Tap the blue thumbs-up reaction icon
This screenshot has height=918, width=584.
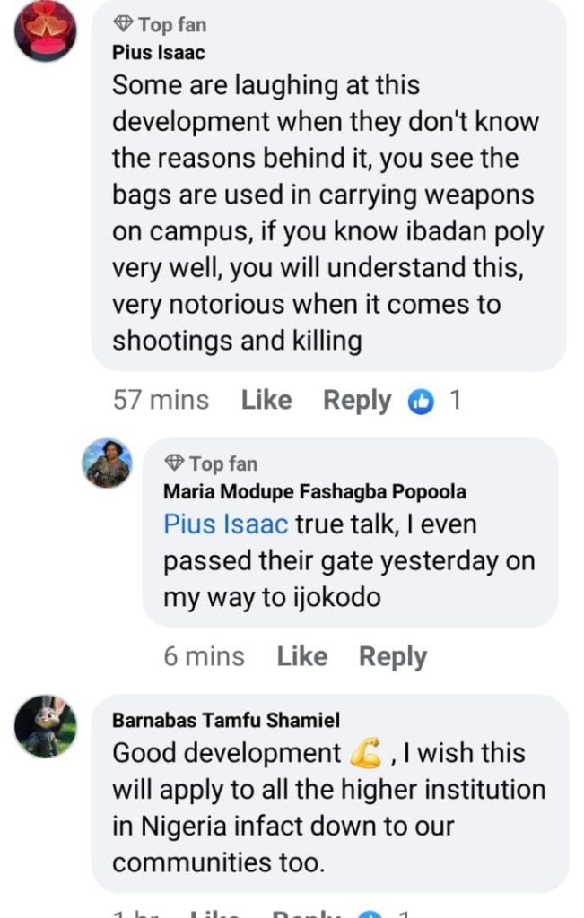click(x=420, y=402)
